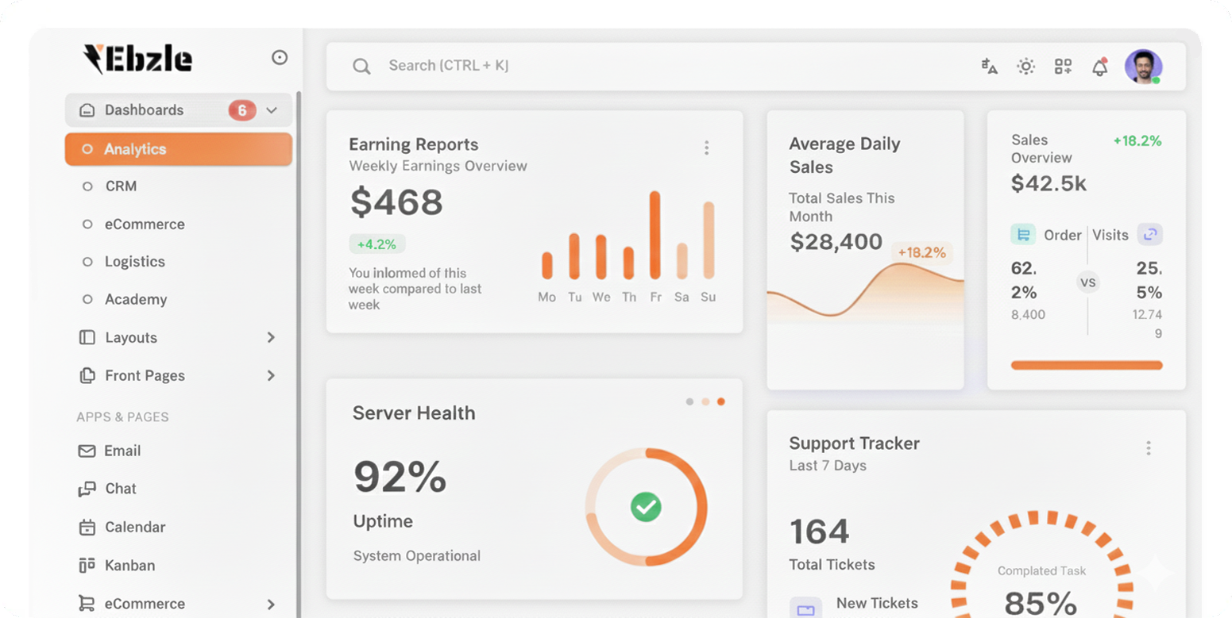Click the search magnifier icon
Image resolution: width=1232 pixels, height=618 pixels.
point(361,67)
